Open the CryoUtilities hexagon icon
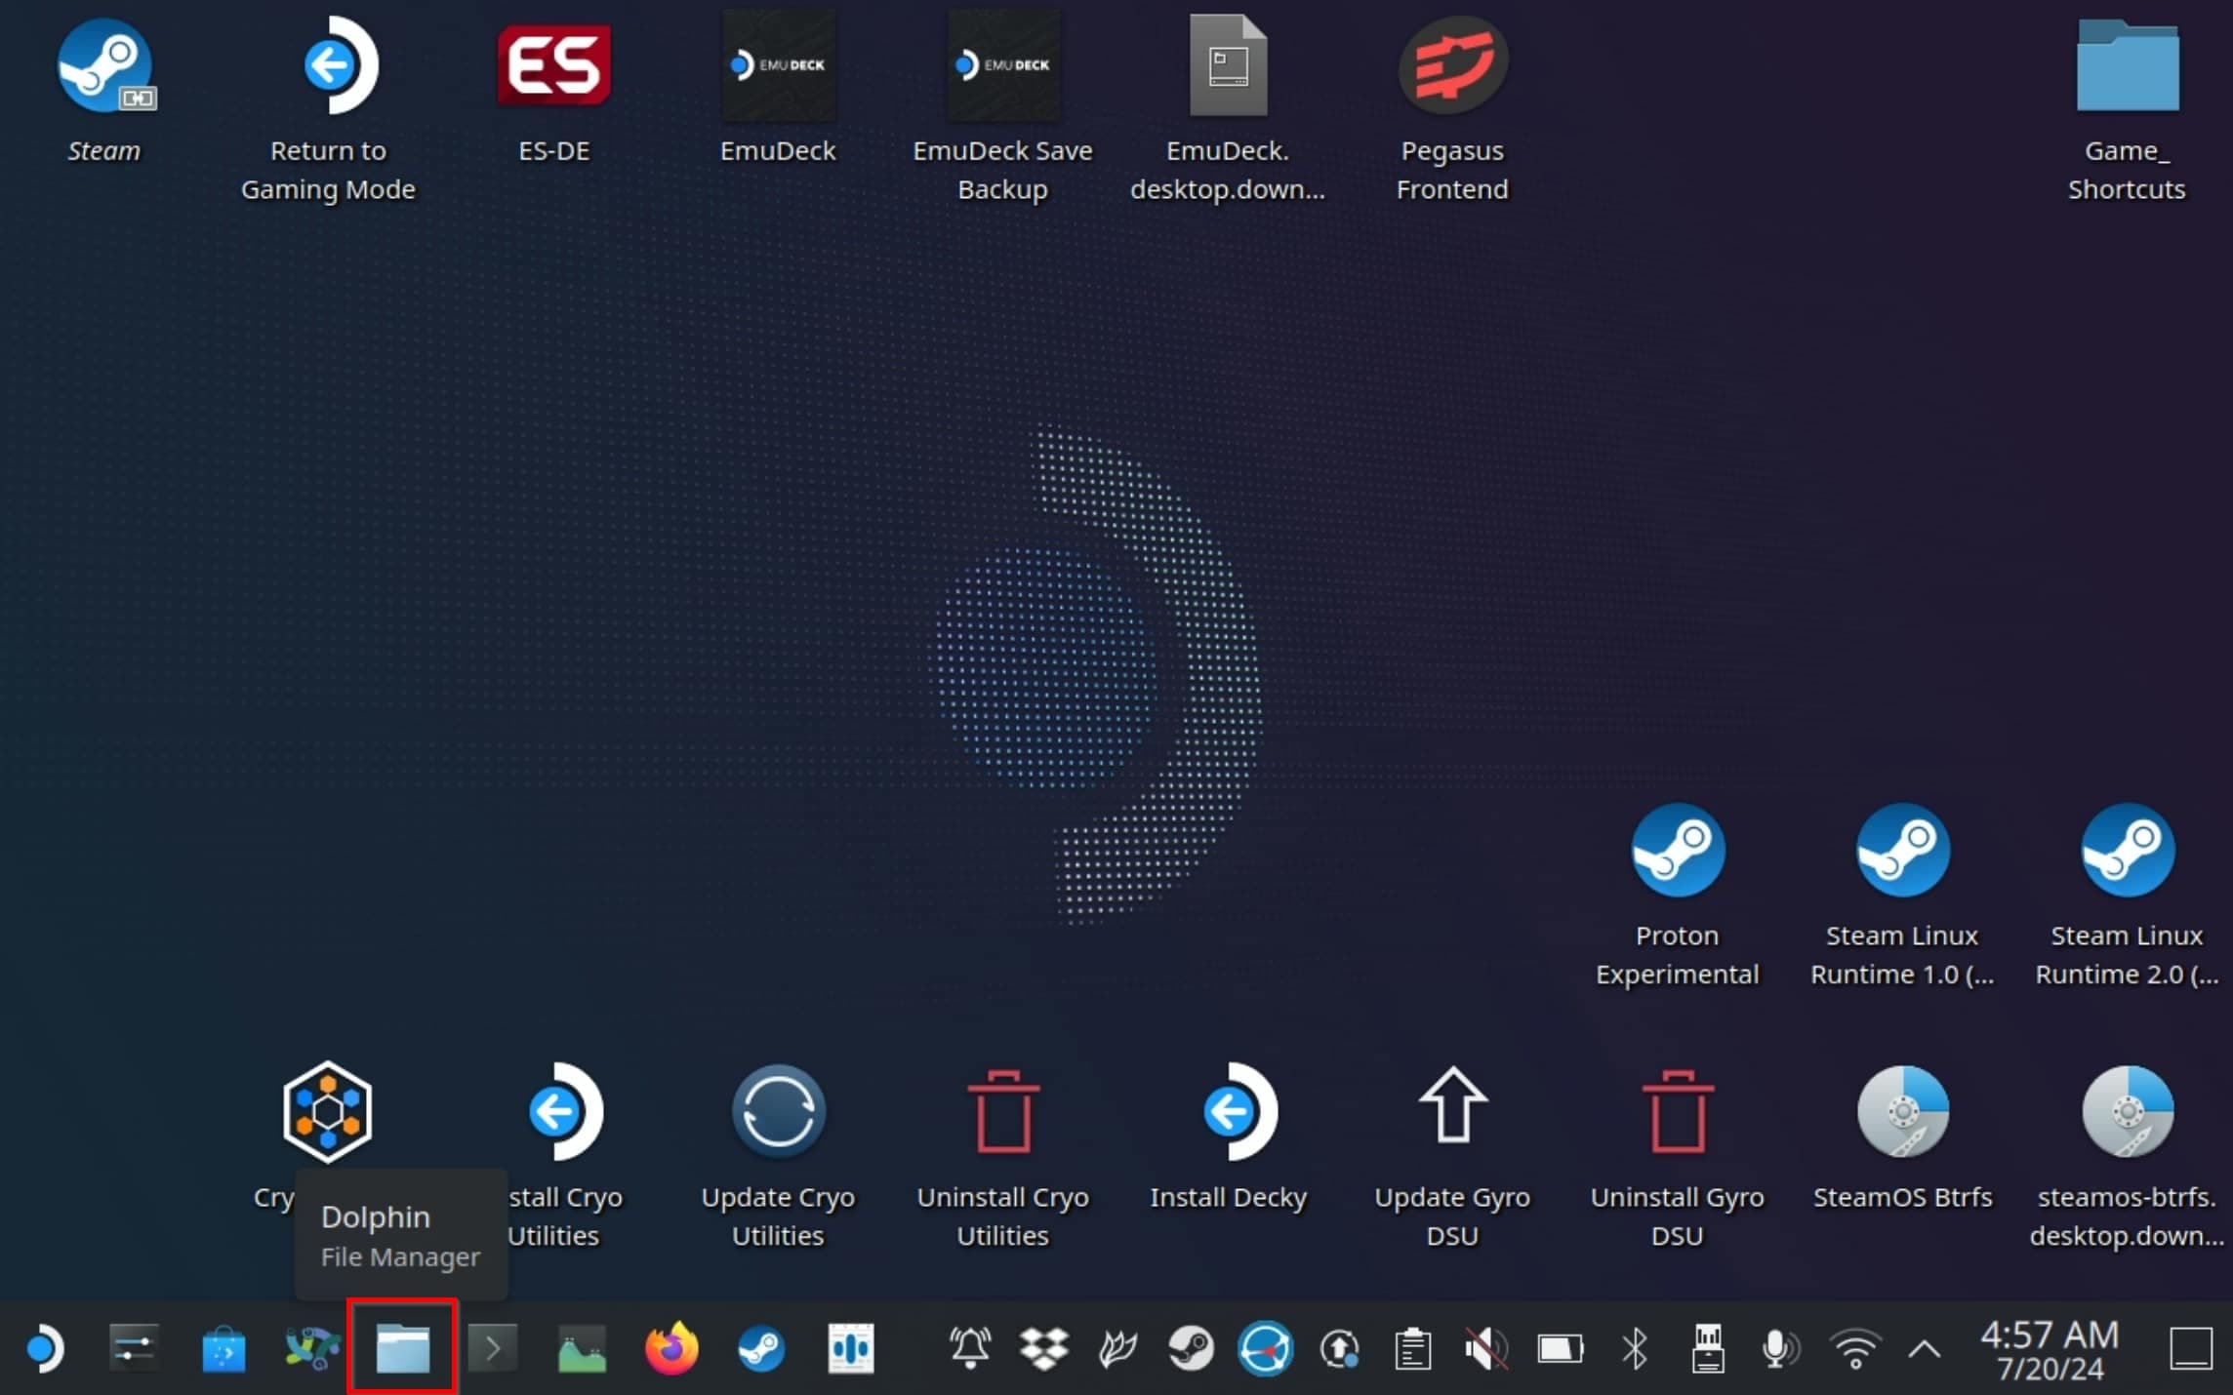2233x1395 pixels. click(x=328, y=1112)
